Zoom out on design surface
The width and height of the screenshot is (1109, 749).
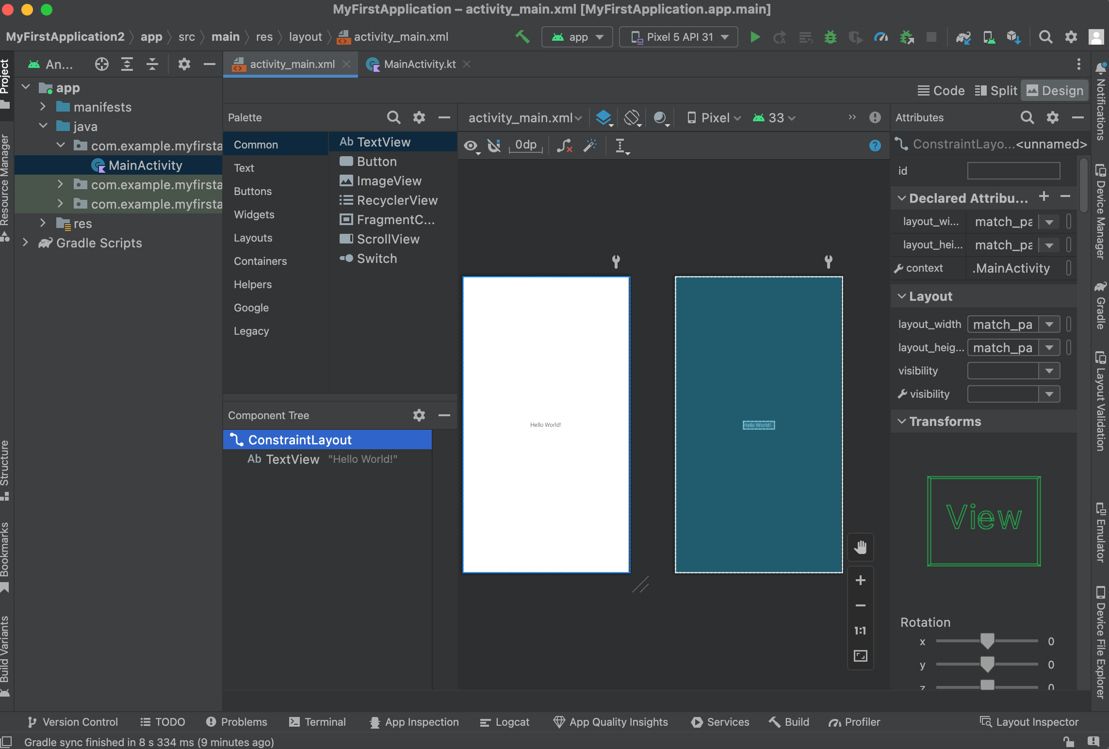[860, 605]
